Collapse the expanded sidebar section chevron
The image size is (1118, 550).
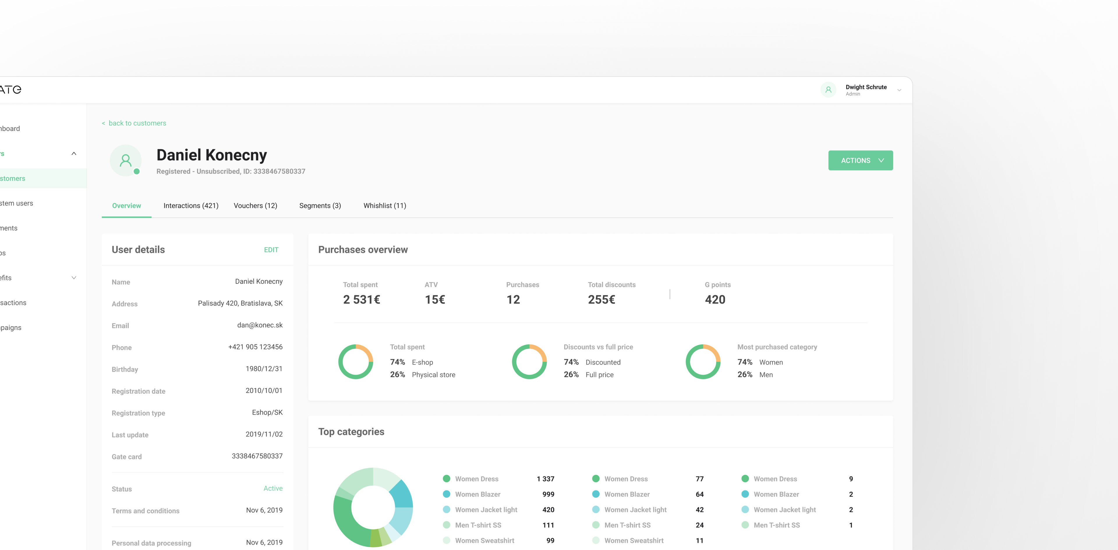pyautogui.click(x=74, y=154)
